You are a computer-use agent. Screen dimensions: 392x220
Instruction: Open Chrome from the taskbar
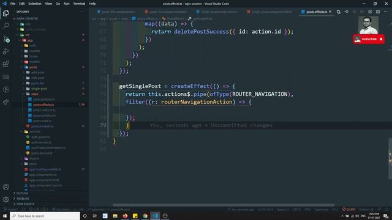(145, 216)
